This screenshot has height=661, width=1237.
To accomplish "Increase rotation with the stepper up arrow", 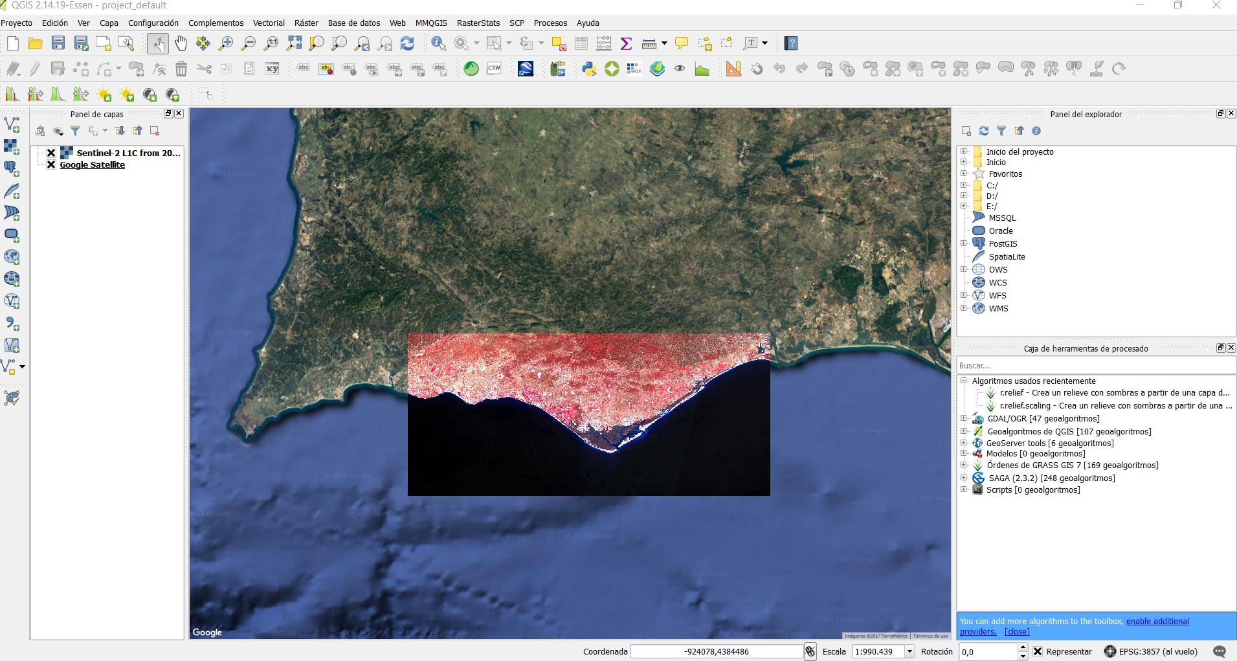I will pyautogui.click(x=1023, y=647).
